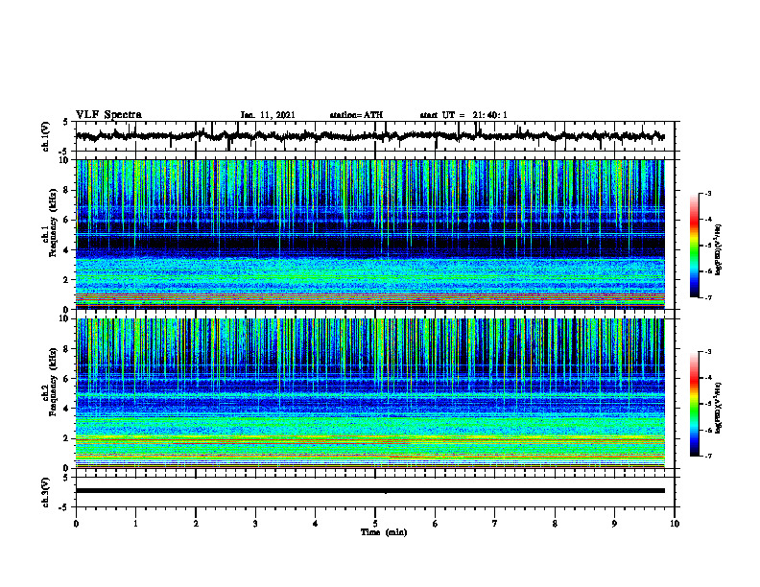Image resolution: width=760 pixels, height=587 pixels.
Task: Click the "-7" label on ch.2 color scale
Action: pos(707,457)
